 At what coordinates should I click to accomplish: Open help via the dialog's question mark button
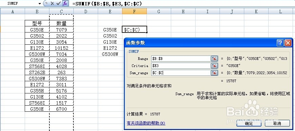(x=280, y=43)
